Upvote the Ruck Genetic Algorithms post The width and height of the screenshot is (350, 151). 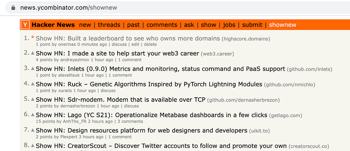(33, 84)
